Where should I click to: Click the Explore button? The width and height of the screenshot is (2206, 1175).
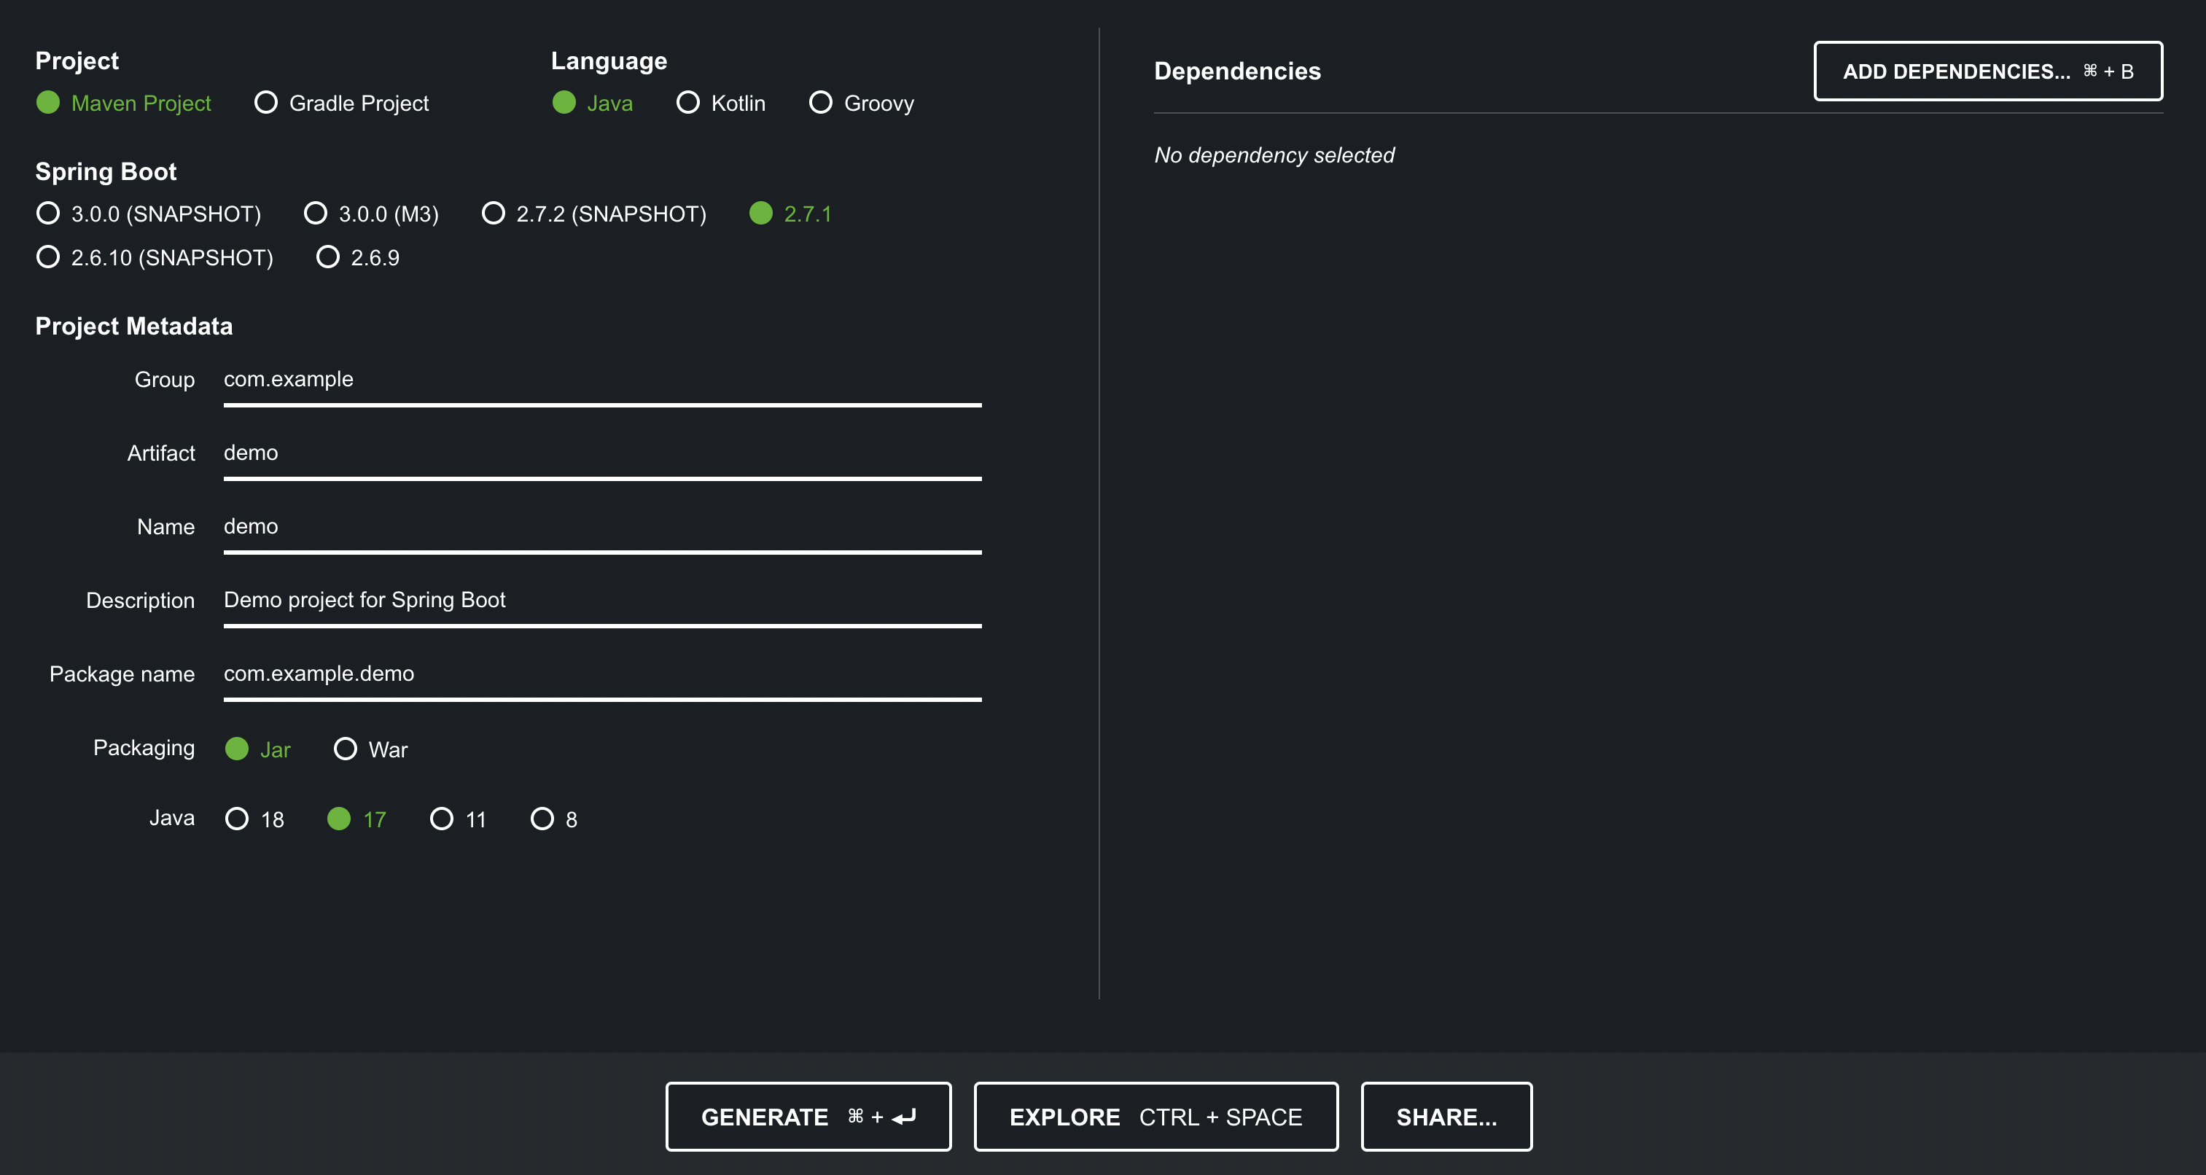pos(1155,1117)
